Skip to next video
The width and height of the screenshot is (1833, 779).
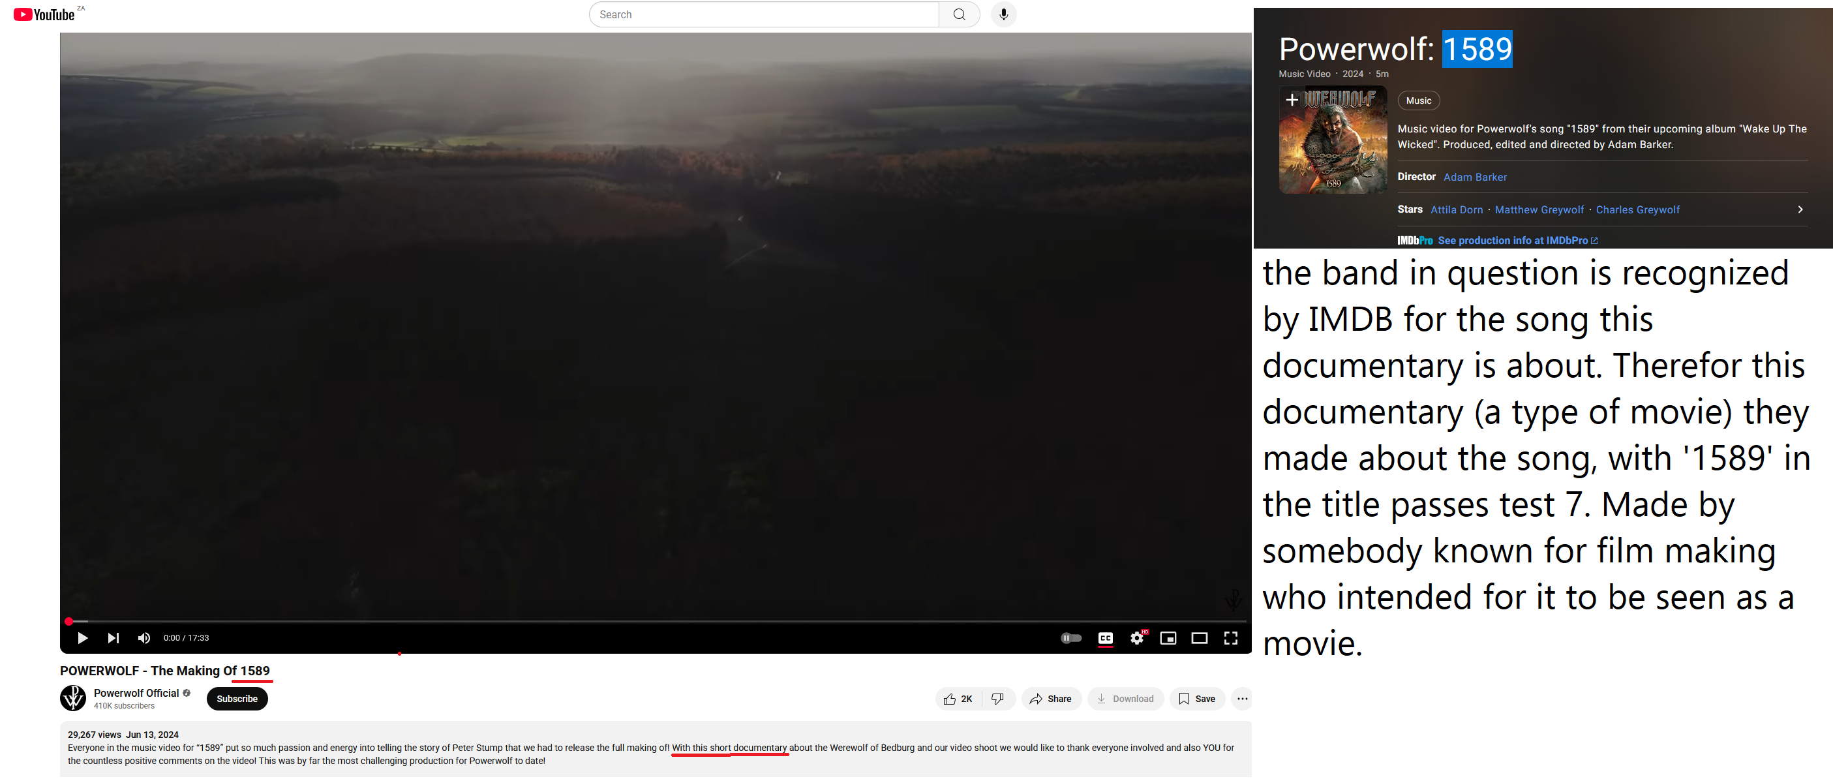pyautogui.click(x=113, y=638)
